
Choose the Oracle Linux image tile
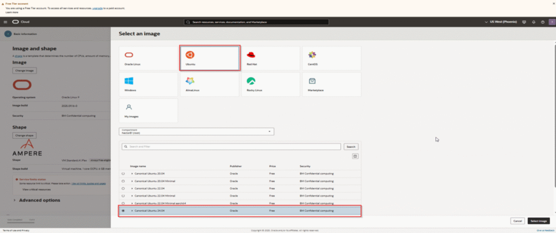click(x=148, y=58)
